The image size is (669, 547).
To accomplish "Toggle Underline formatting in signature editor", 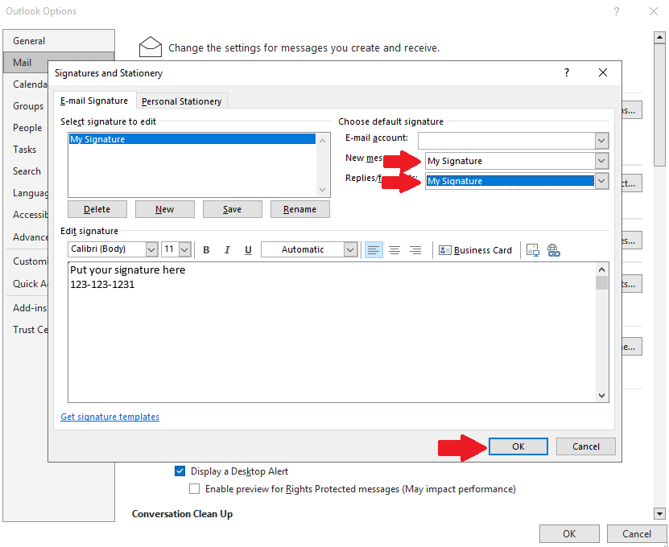I will point(248,250).
